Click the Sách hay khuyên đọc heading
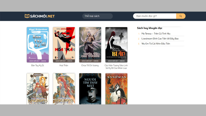 pos(150,28)
